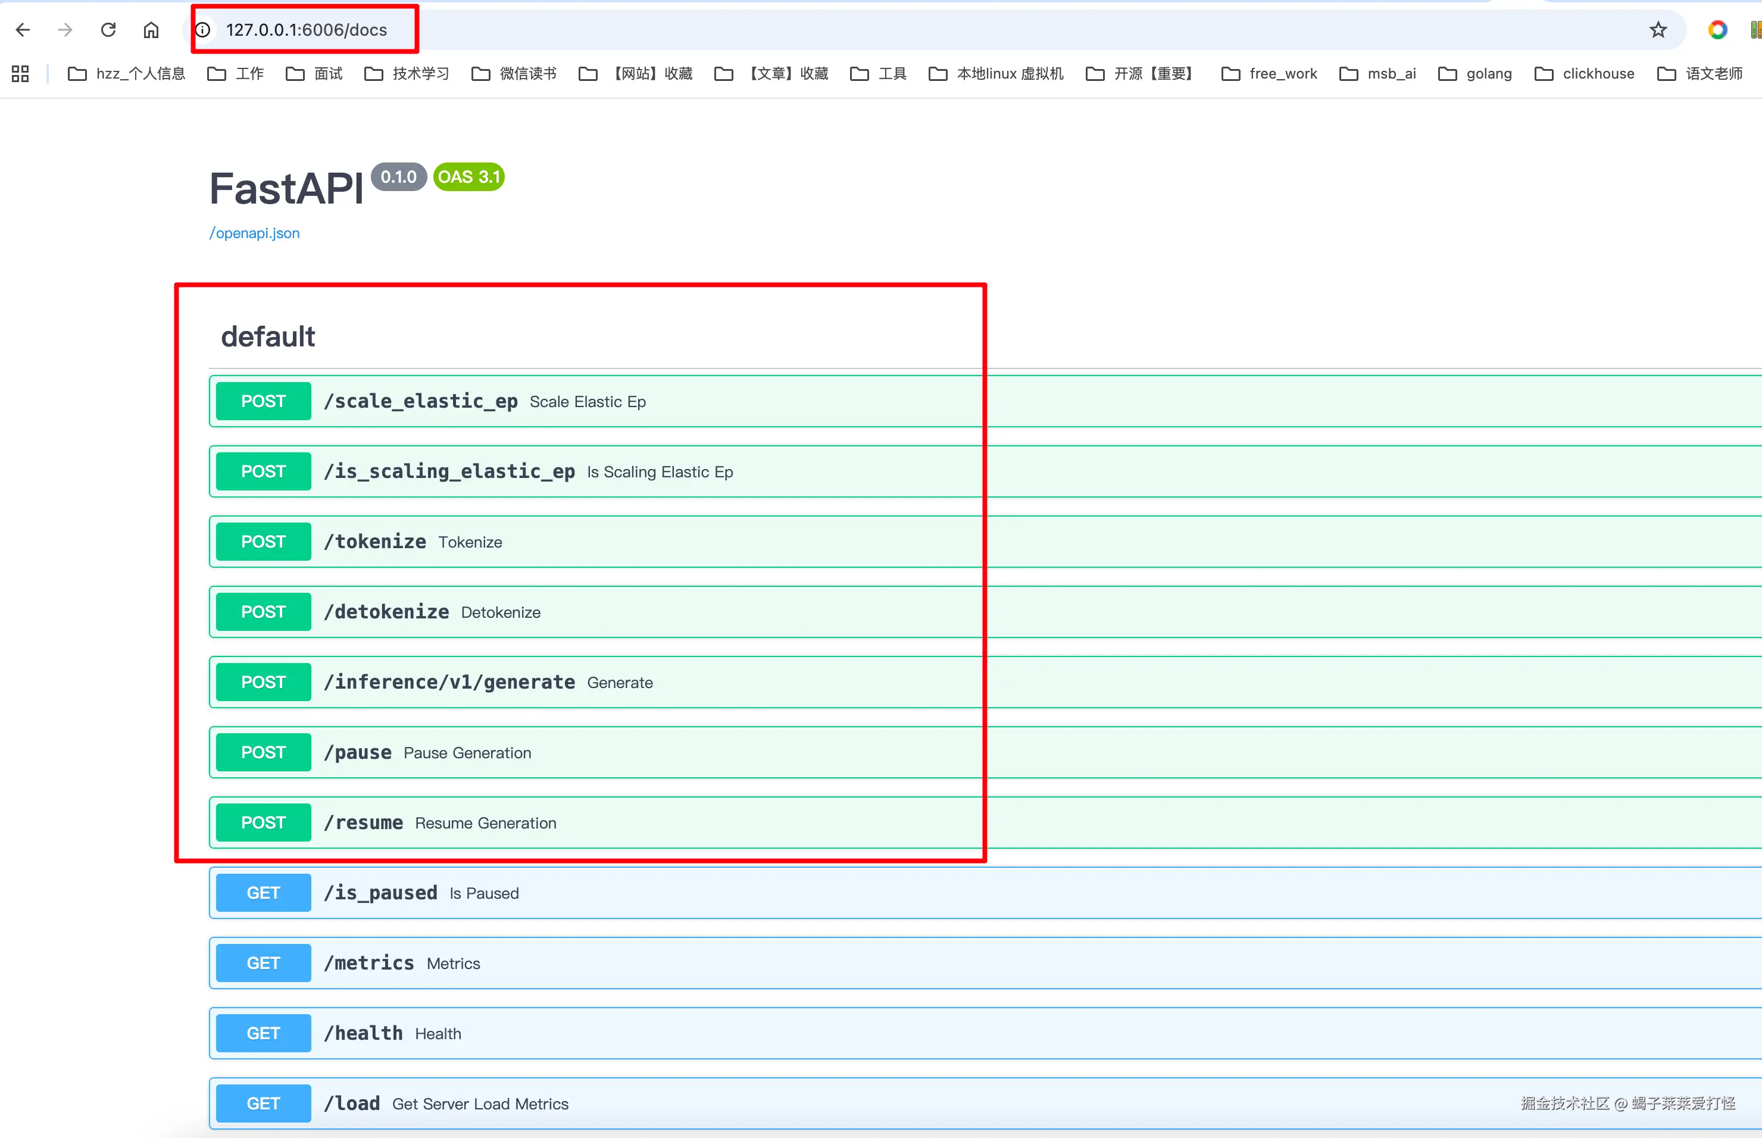Open the 面试 bookmarks folder

(x=314, y=73)
